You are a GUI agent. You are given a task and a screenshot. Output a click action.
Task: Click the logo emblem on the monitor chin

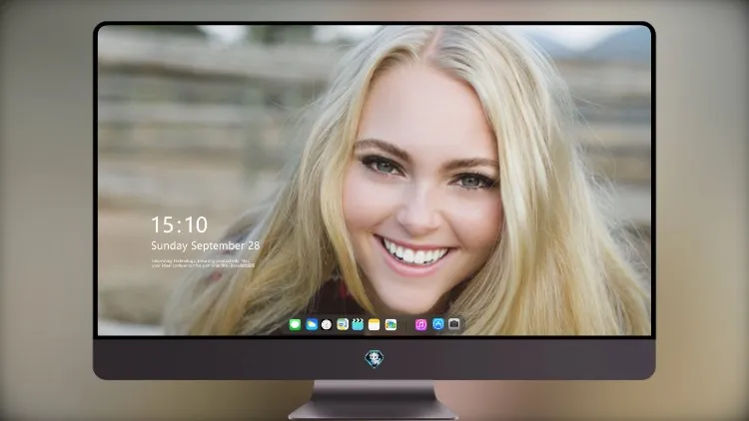[x=374, y=358]
